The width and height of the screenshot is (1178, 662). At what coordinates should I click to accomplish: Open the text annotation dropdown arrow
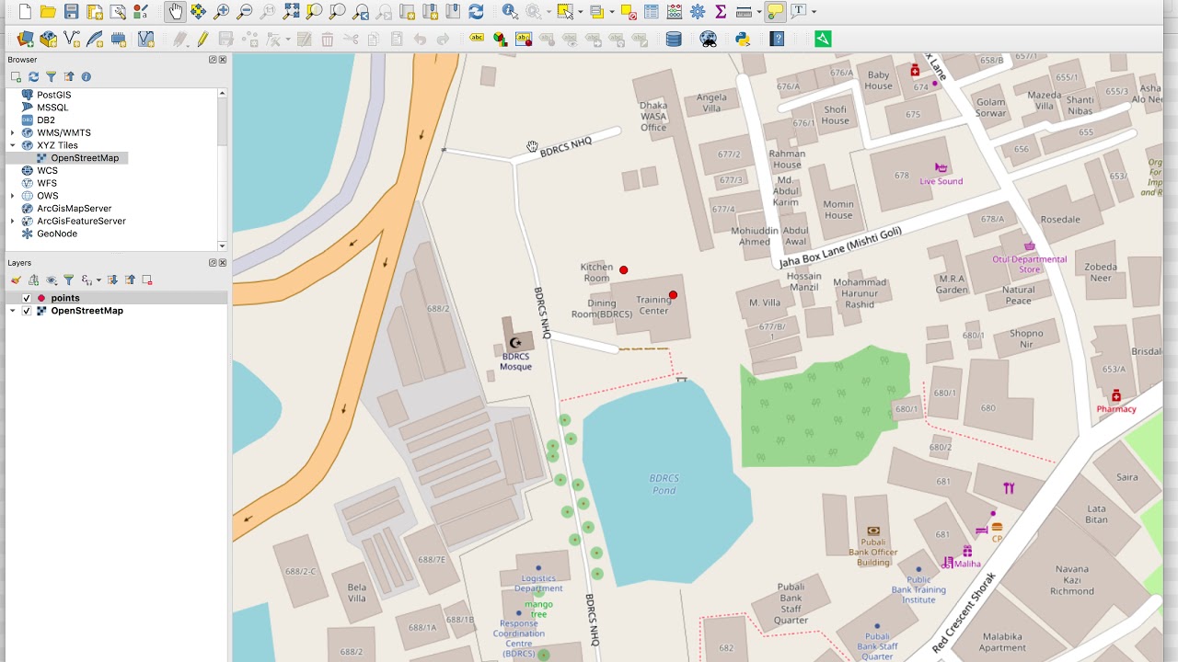click(814, 12)
